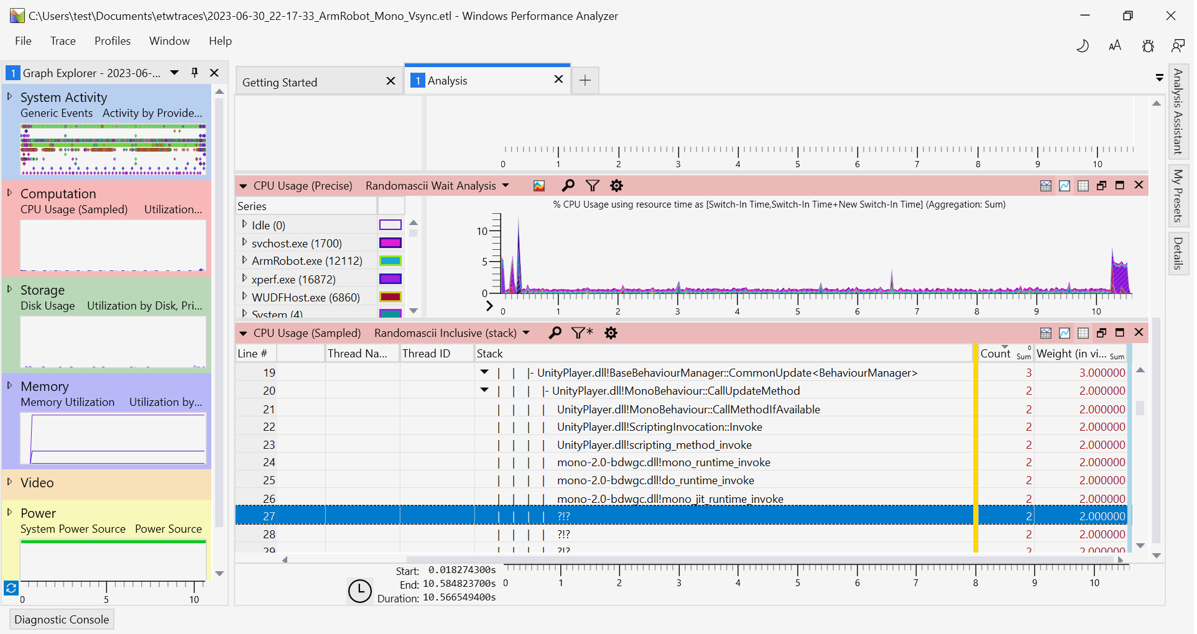Viewport: 1197px width, 634px height.
Task: Open Details side tab
Action: 1178,254
